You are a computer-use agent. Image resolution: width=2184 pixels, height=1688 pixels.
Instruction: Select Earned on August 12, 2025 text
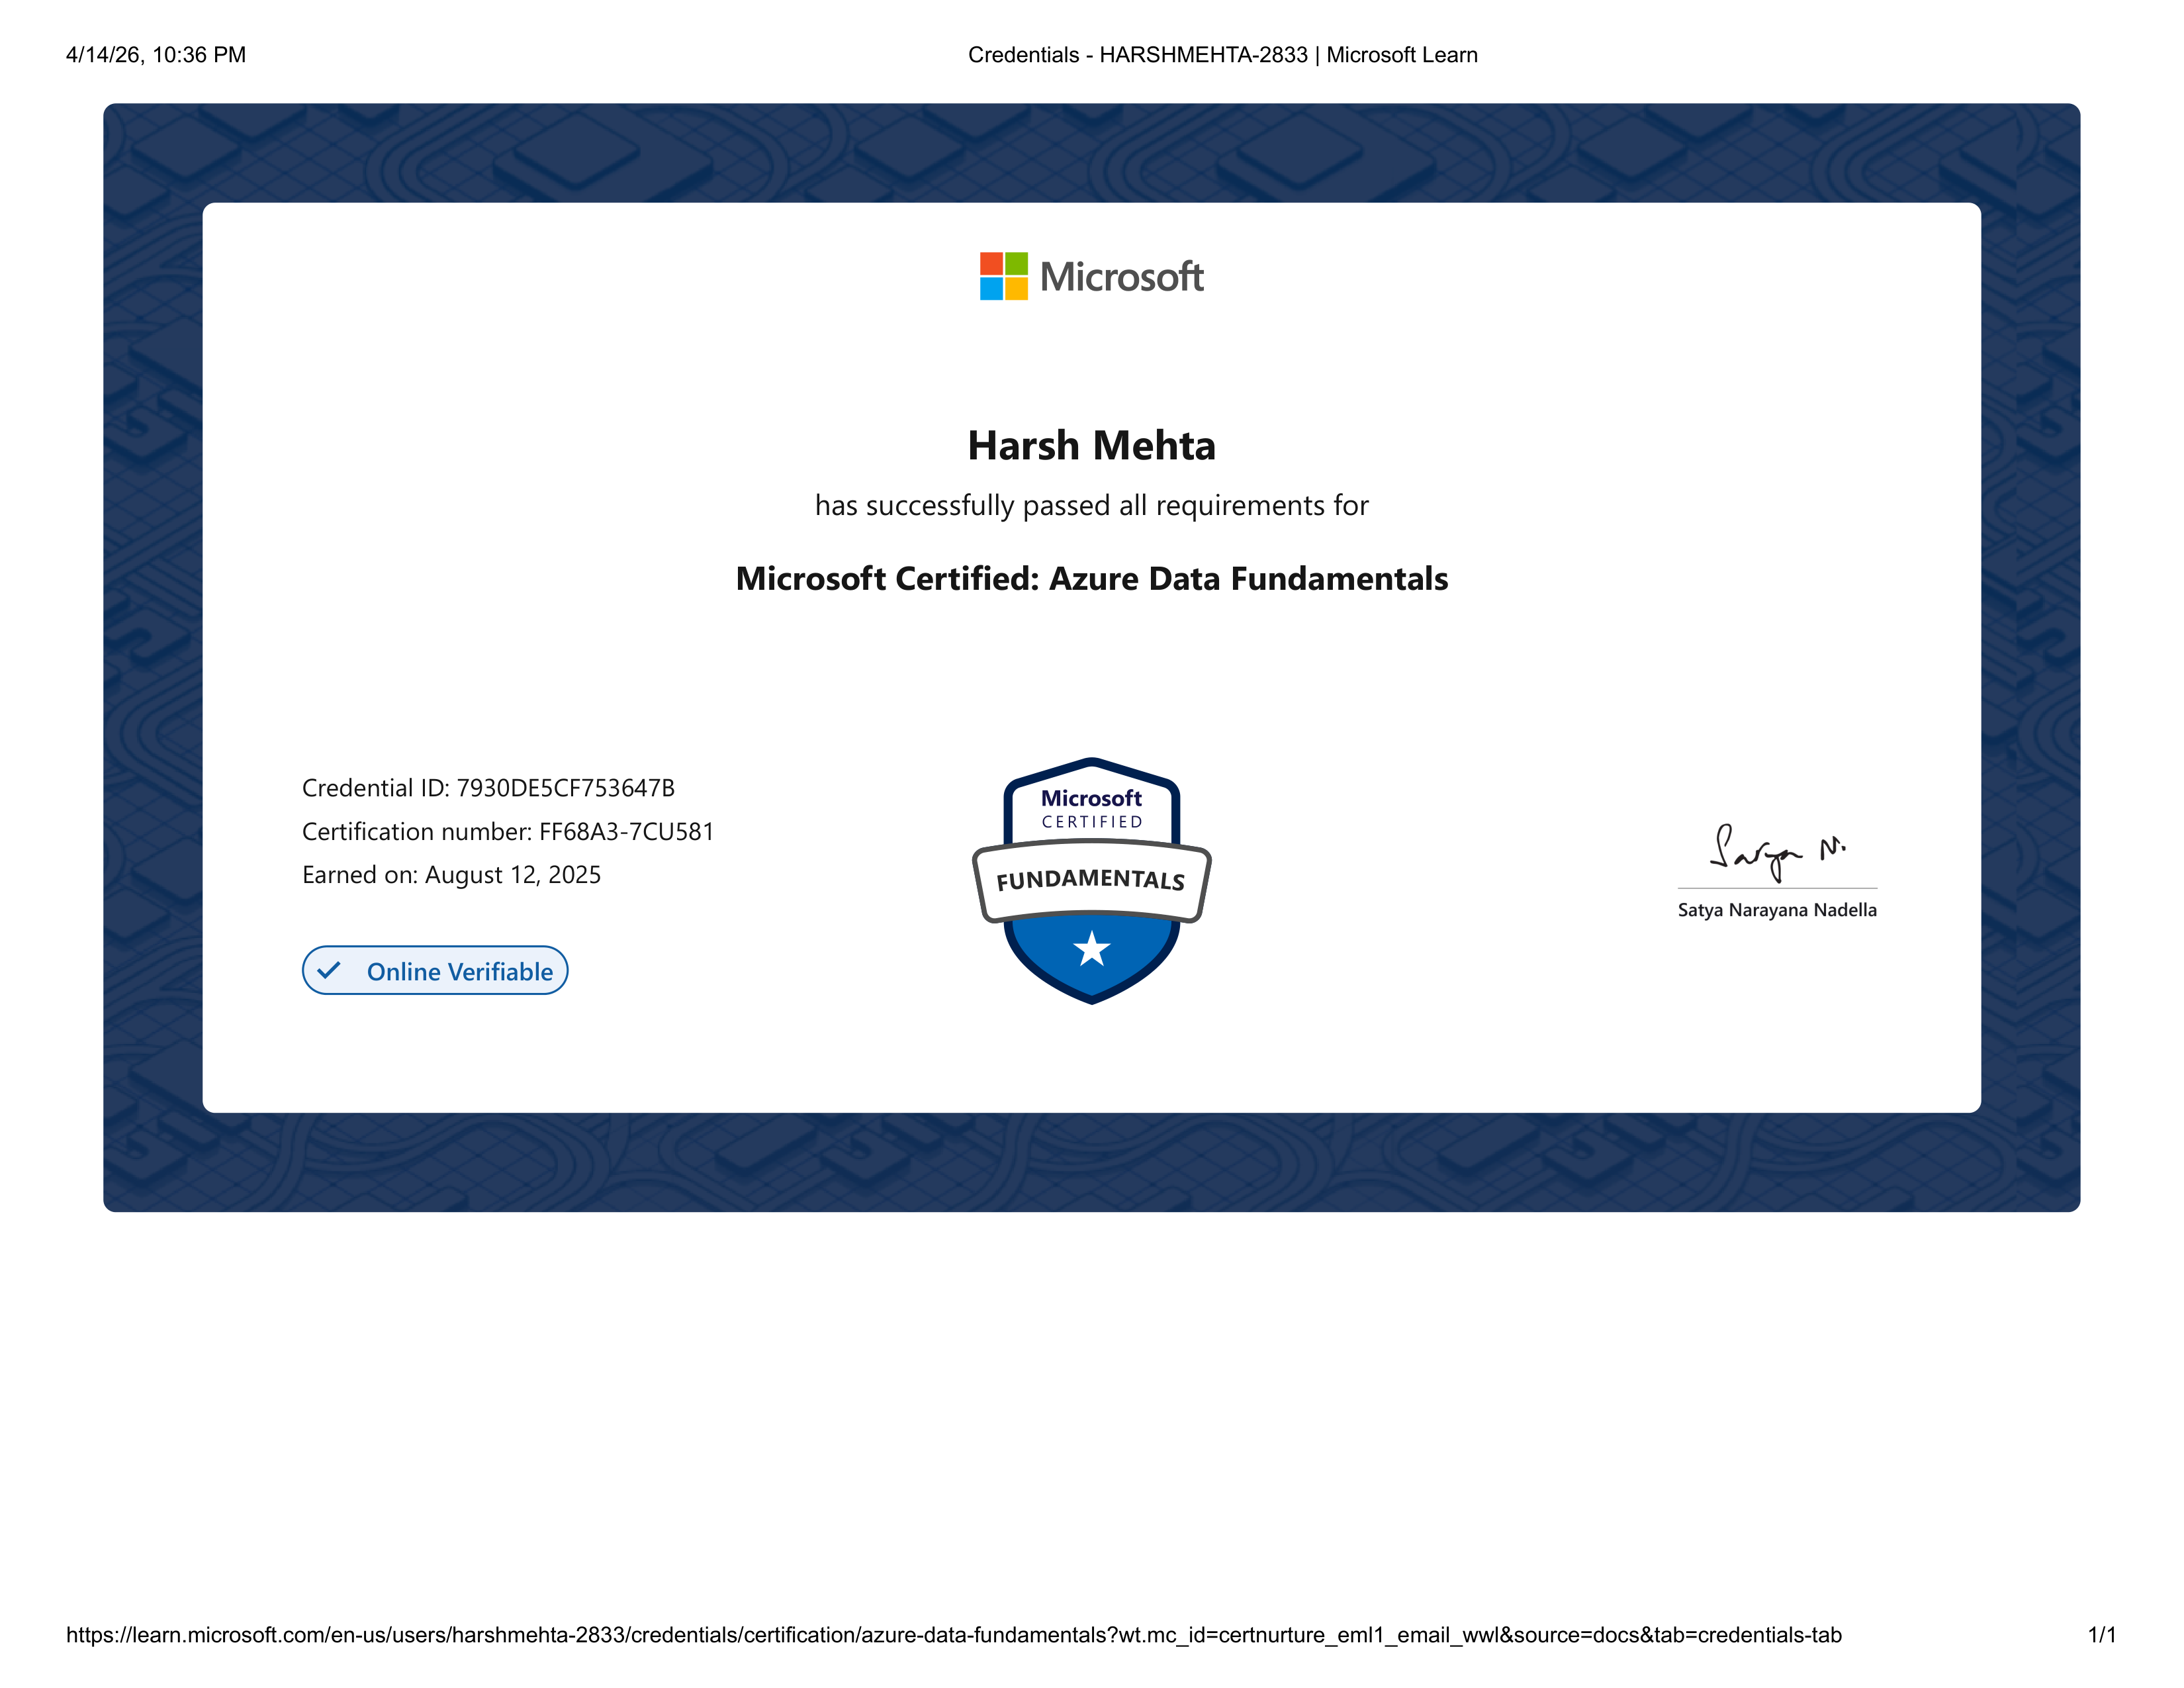point(451,875)
